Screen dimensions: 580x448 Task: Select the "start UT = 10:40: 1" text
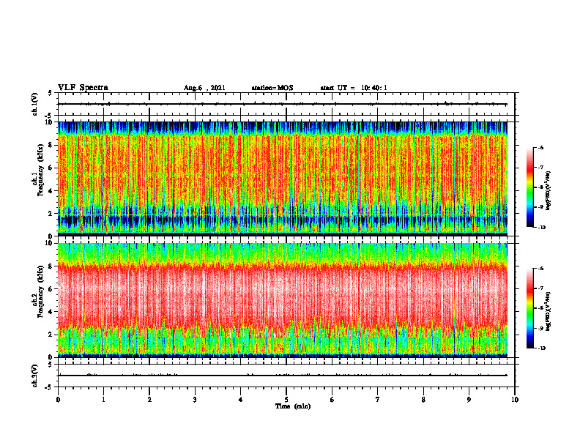tap(354, 88)
